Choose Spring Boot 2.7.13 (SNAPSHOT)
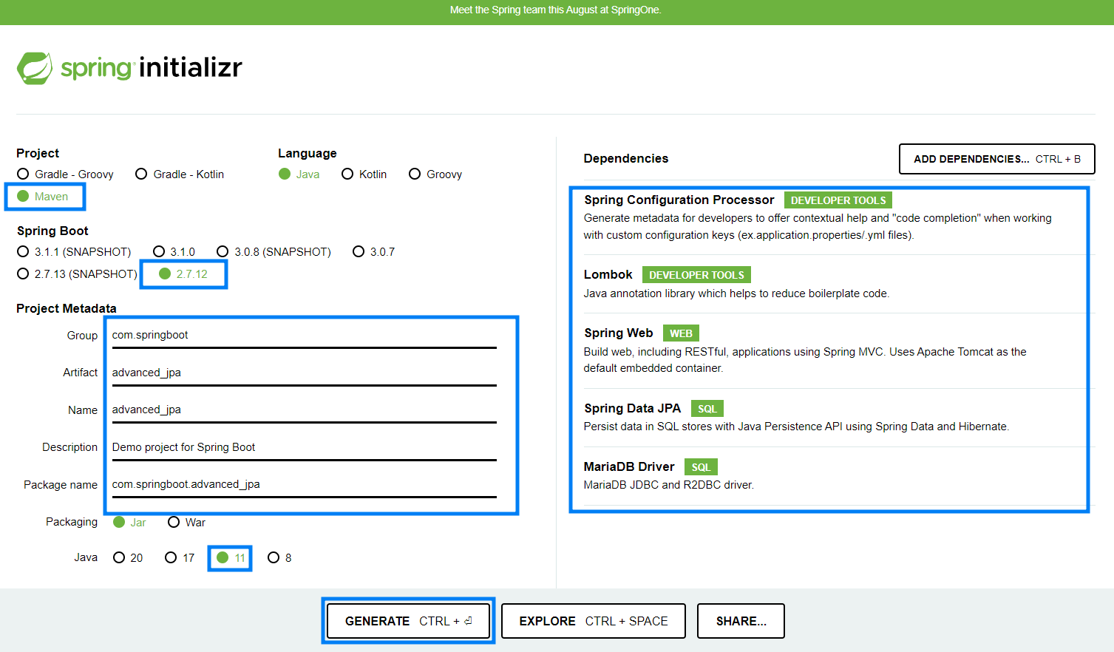 click(x=77, y=274)
